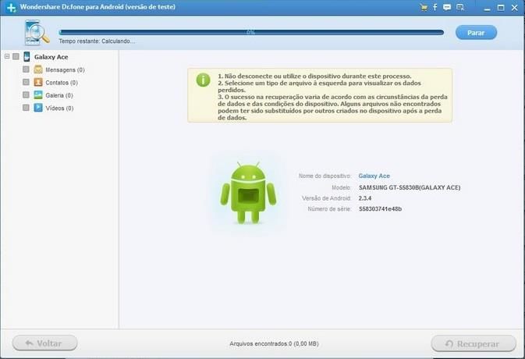525x359 pixels.
Task: Select Vídeos (0) in the tree
Action: click(x=59, y=108)
